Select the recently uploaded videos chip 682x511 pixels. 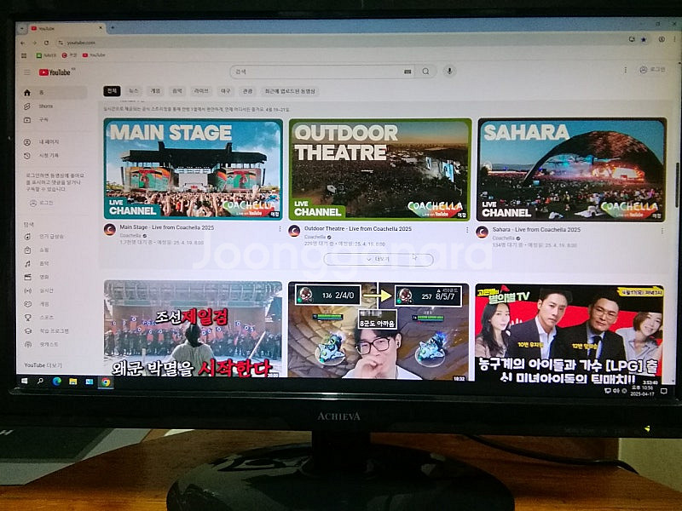[x=290, y=91]
